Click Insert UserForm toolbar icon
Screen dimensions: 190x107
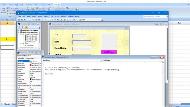[x=22, y=20]
